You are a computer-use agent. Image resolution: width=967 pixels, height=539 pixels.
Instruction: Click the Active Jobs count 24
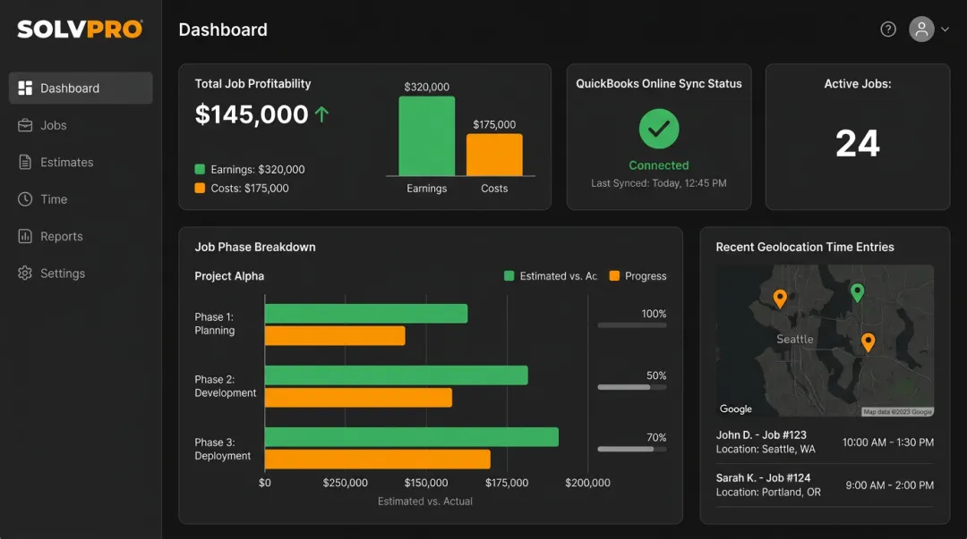[857, 144]
